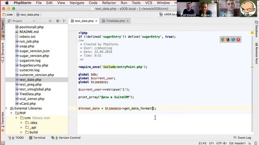
Task: Click LF line separator selector
Action: [211, 143]
